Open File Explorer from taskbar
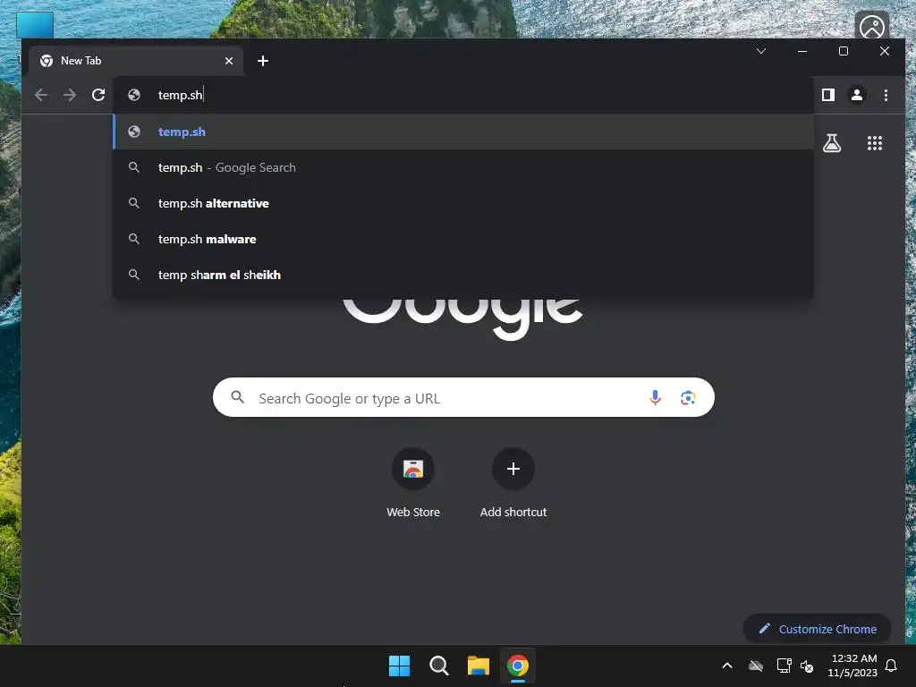The height and width of the screenshot is (687, 916). click(x=478, y=666)
